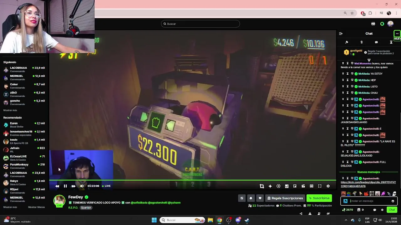Toggle follow heart icon
The height and width of the screenshot is (225, 401).
coord(260,198)
